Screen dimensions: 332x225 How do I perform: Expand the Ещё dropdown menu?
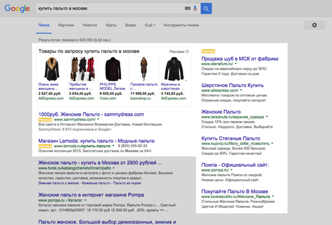pyautogui.click(x=150, y=25)
